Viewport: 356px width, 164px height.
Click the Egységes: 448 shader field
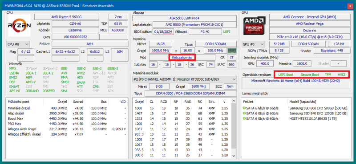(x=332, y=51)
